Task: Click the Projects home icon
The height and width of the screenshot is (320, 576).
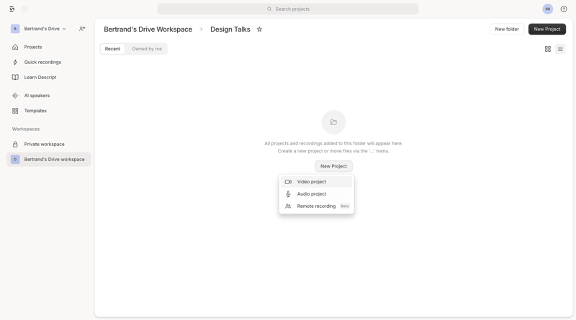Action: 15,47
